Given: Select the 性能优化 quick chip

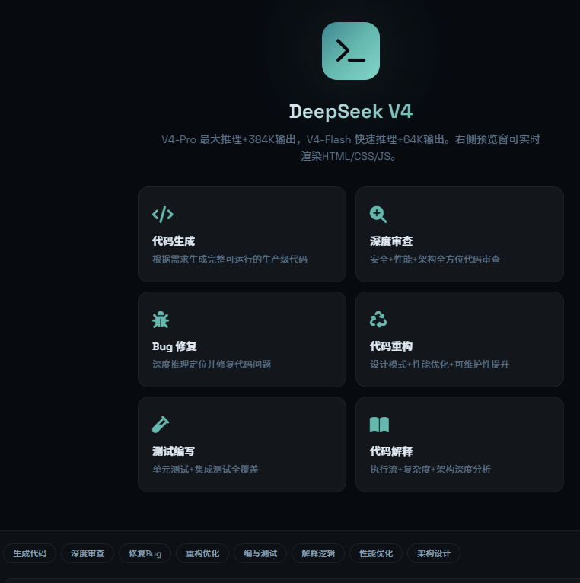Looking at the screenshot, I should point(376,553).
